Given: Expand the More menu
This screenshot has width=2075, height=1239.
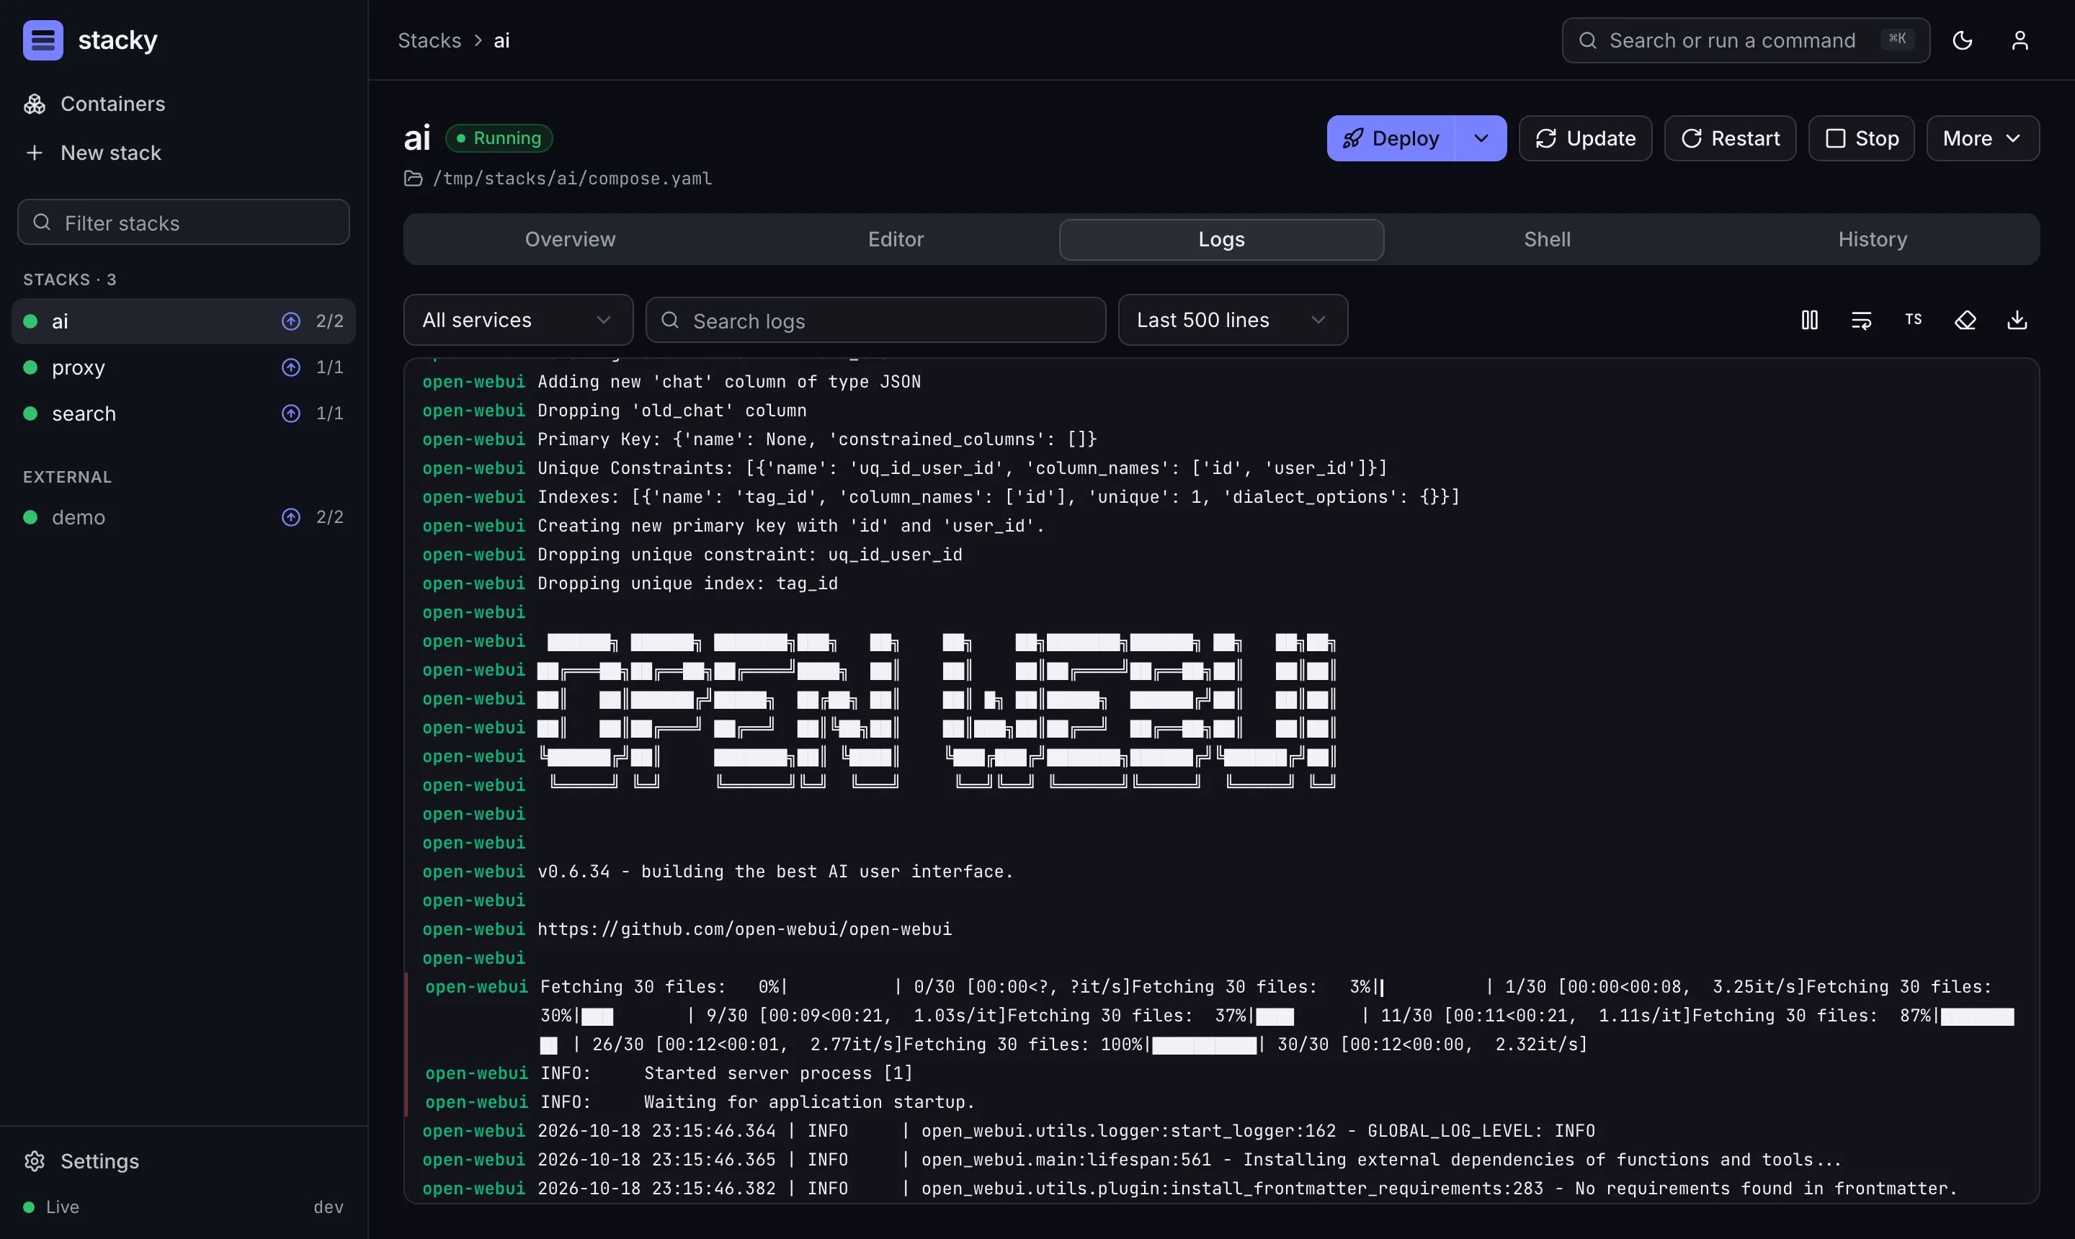Looking at the screenshot, I should click(x=1982, y=138).
